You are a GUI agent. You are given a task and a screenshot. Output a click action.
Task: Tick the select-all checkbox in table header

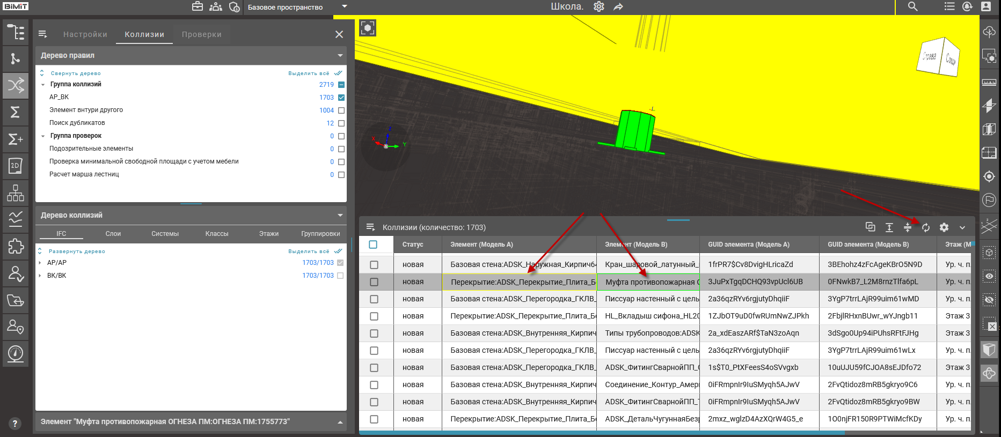pyautogui.click(x=373, y=245)
